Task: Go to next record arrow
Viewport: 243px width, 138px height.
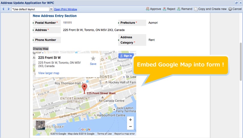Action: [8, 9]
